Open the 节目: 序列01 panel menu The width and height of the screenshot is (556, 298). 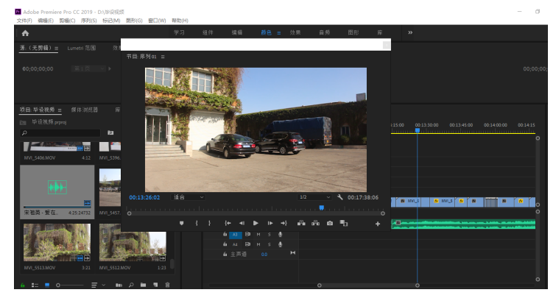(x=163, y=57)
